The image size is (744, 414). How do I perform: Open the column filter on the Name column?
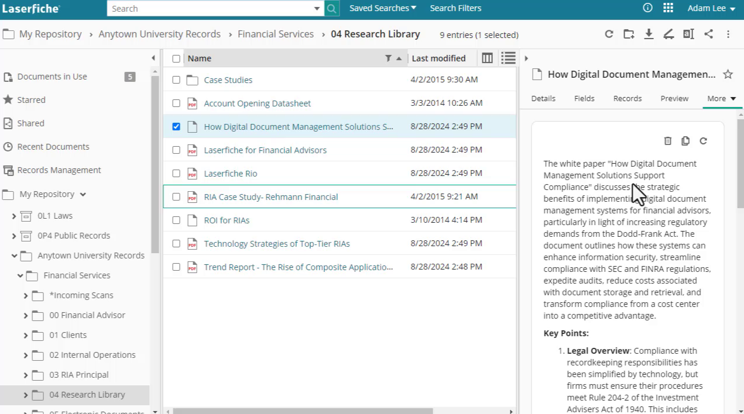[388, 58]
